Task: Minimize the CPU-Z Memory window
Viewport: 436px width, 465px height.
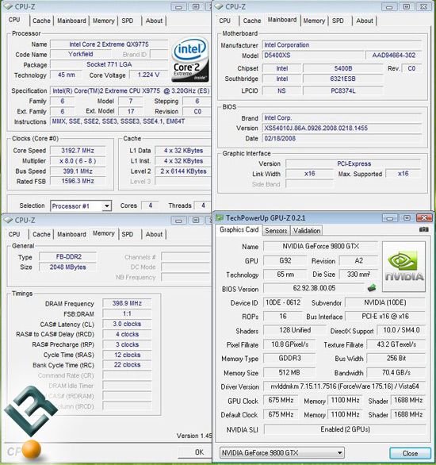Action: (x=178, y=221)
